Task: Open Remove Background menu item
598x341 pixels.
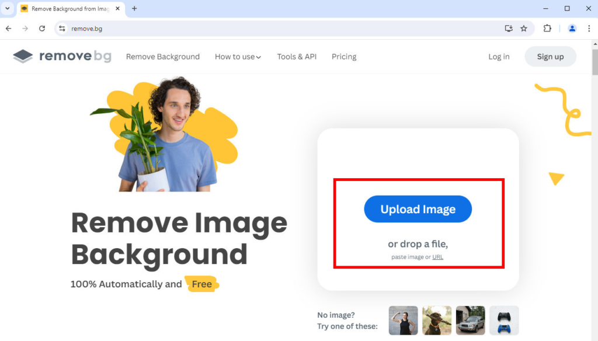Action: pos(163,57)
